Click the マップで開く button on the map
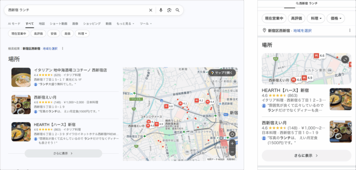The image size is (356, 170). tap(222, 73)
